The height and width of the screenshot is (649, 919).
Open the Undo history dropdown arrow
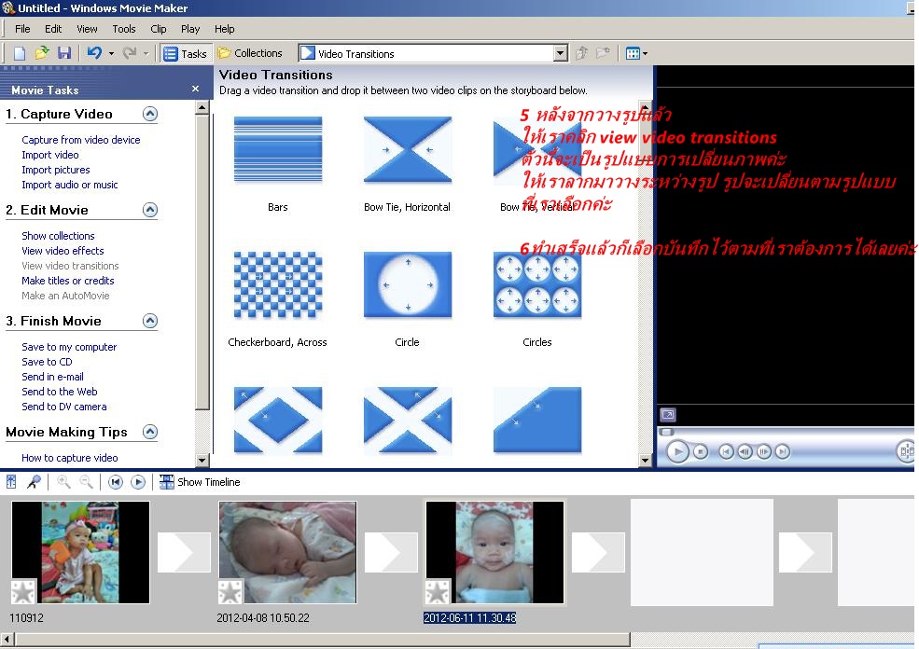point(111,54)
